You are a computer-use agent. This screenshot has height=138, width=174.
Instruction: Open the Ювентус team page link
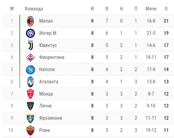point(48,45)
